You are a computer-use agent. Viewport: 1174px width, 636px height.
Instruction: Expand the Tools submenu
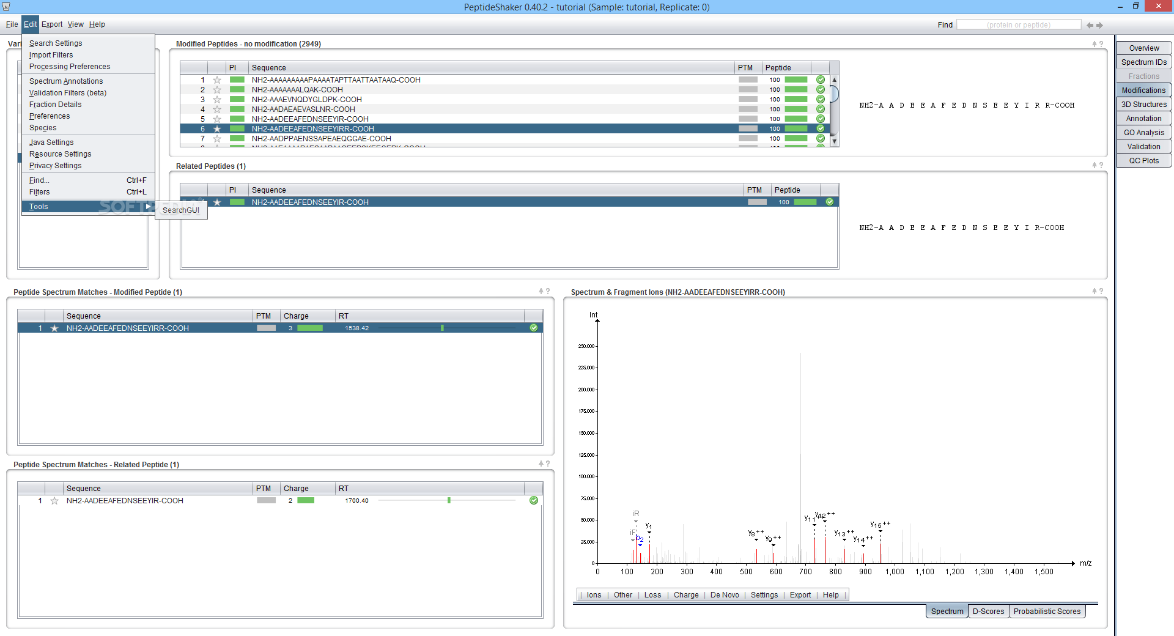click(x=87, y=207)
